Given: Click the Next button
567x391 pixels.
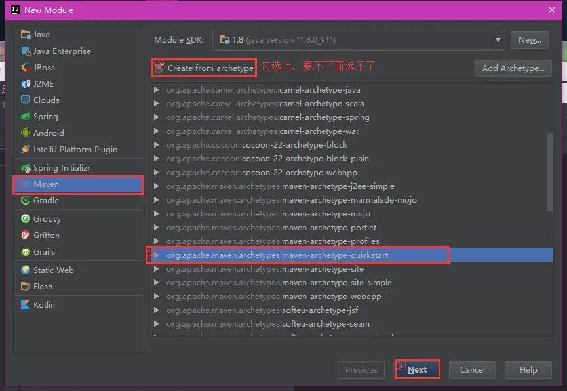Looking at the screenshot, I should point(417,369).
